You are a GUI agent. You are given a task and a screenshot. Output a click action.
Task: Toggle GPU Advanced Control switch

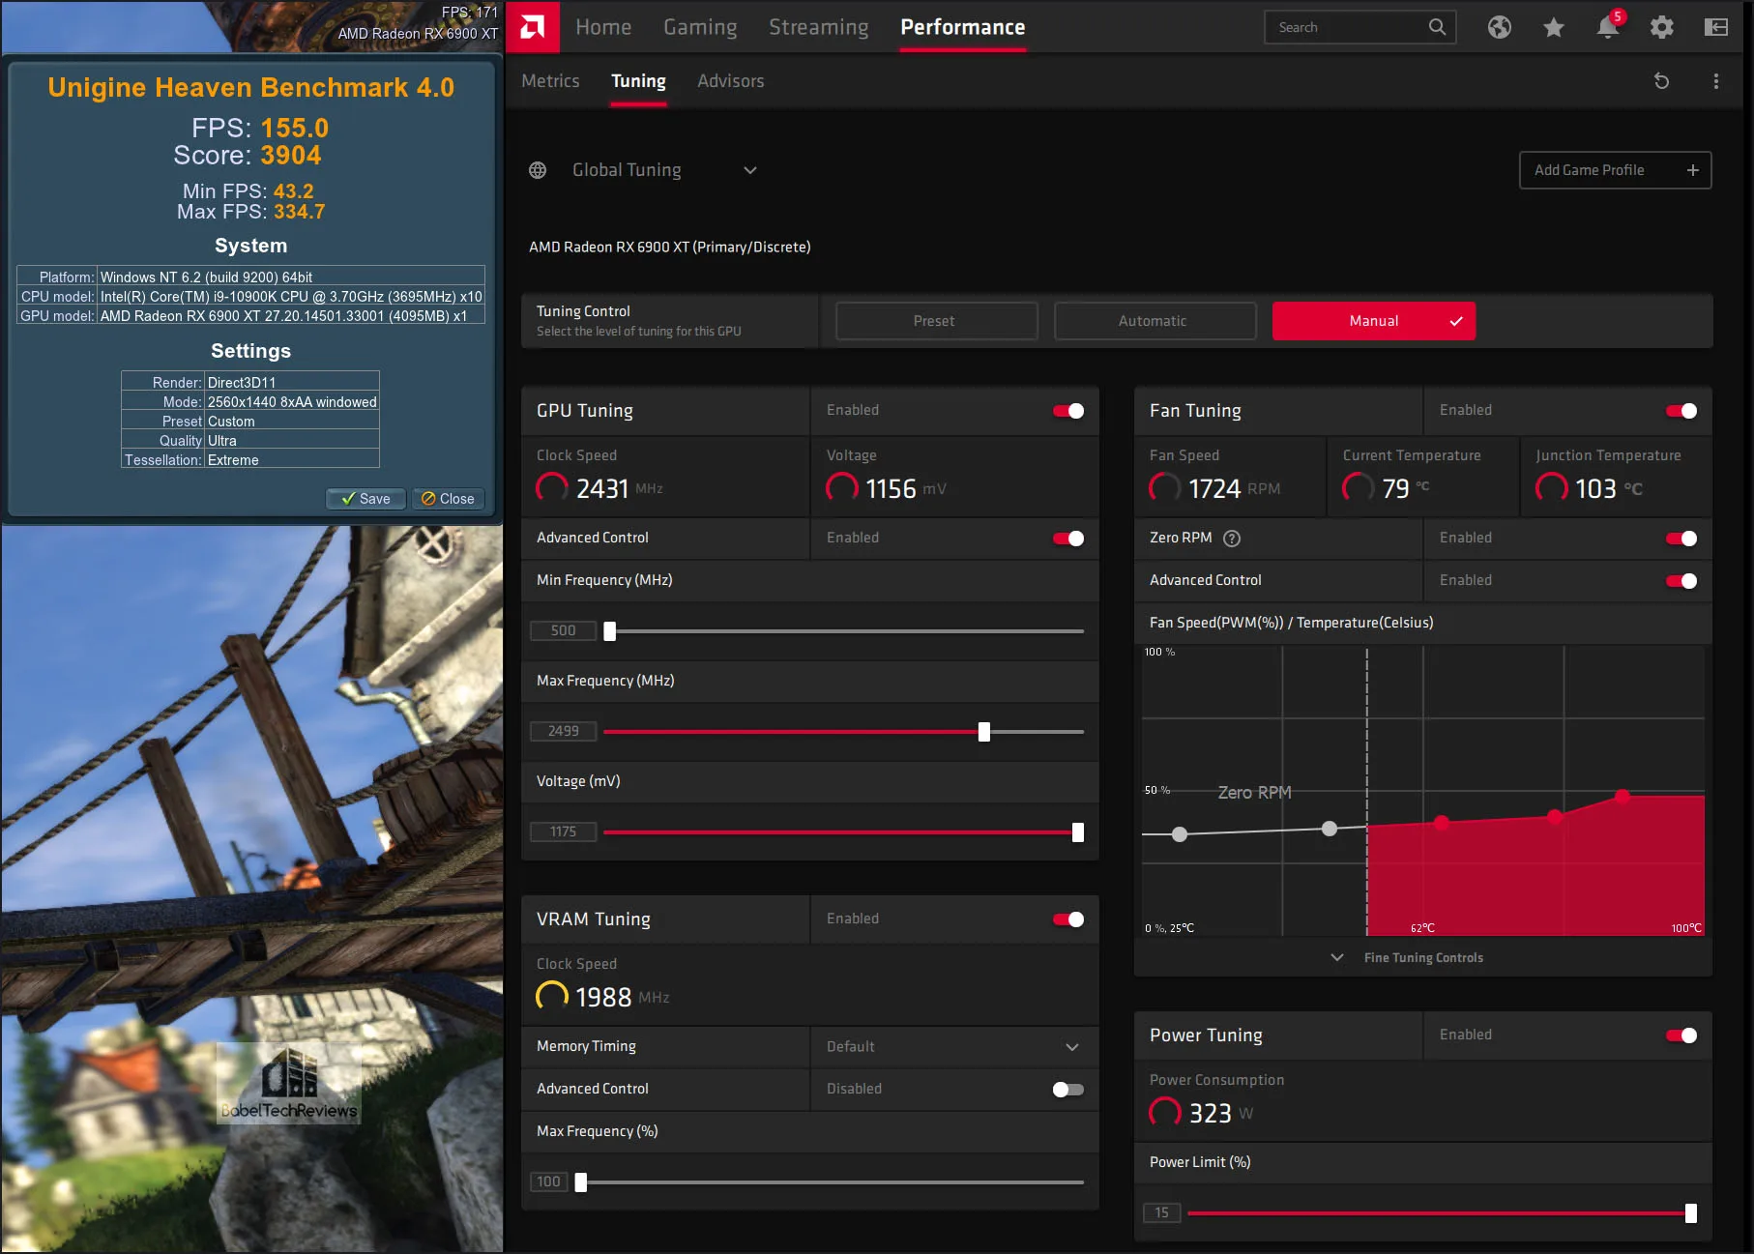pyautogui.click(x=1068, y=539)
